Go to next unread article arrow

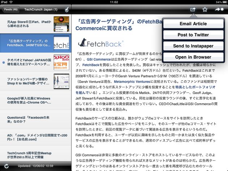tap(219, 9)
